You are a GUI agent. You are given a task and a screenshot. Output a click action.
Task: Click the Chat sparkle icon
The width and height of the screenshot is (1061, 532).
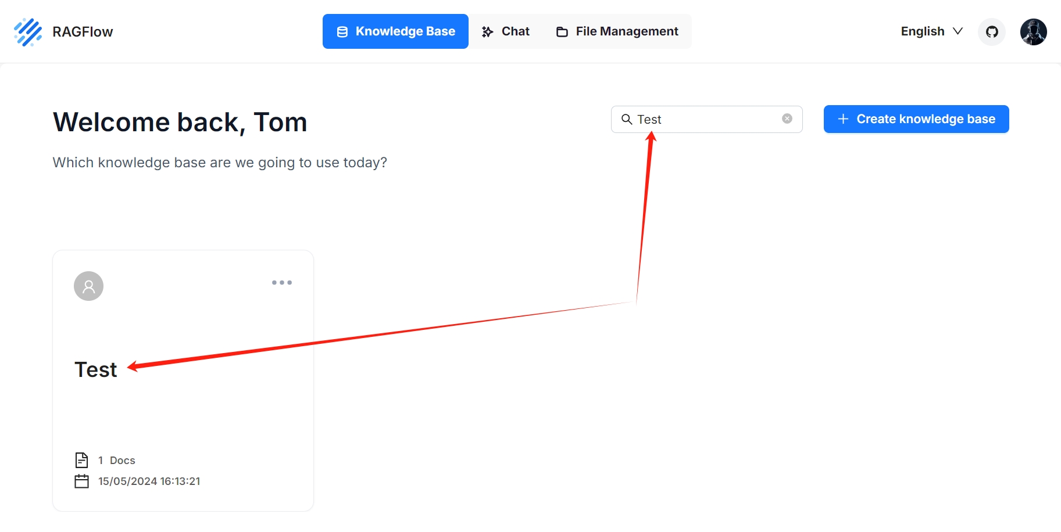(487, 31)
